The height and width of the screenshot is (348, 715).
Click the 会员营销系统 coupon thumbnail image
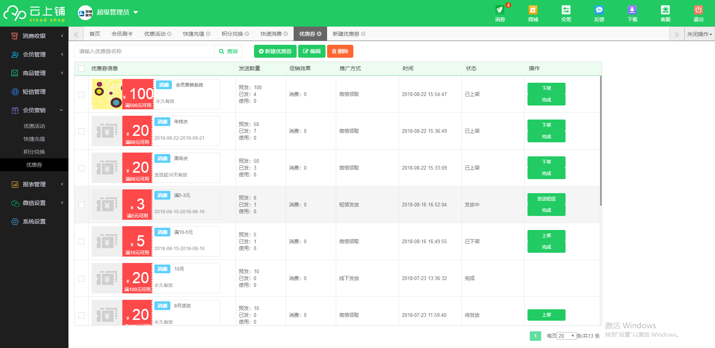(x=107, y=94)
